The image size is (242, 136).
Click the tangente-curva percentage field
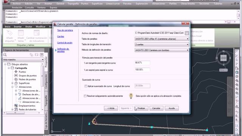point(142,63)
